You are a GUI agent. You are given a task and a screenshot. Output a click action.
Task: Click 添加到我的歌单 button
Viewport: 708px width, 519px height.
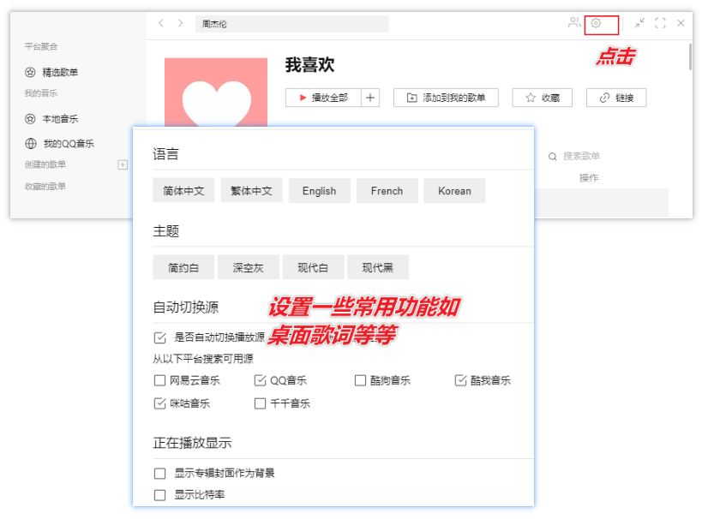(446, 97)
